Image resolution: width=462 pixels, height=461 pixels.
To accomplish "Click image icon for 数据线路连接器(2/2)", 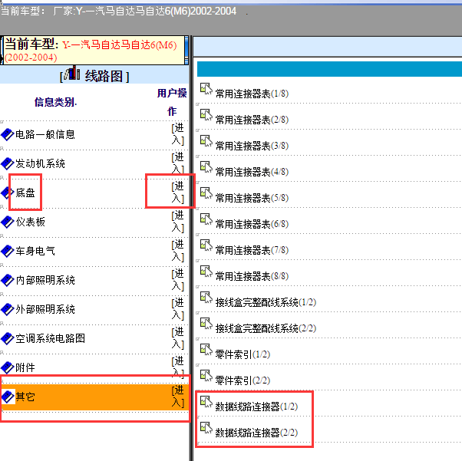I will [x=206, y=428].
